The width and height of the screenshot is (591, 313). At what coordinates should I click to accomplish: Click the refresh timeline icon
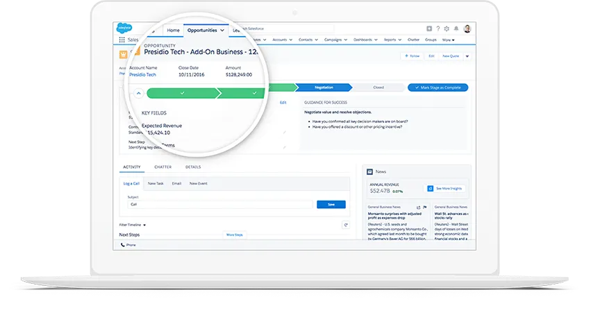click(x=345, y=225)
